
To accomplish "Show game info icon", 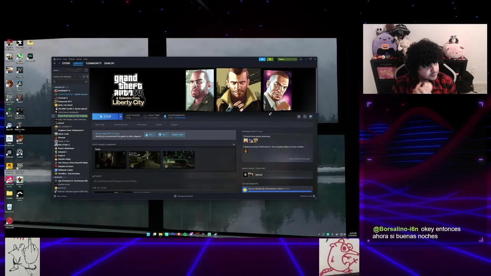I will [x=305, y=117].
